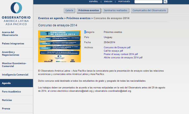Image resolution: width=189 pixels, height=114 pixels.
Task: Open the Galería tab
Action: (x=69, y=10)
